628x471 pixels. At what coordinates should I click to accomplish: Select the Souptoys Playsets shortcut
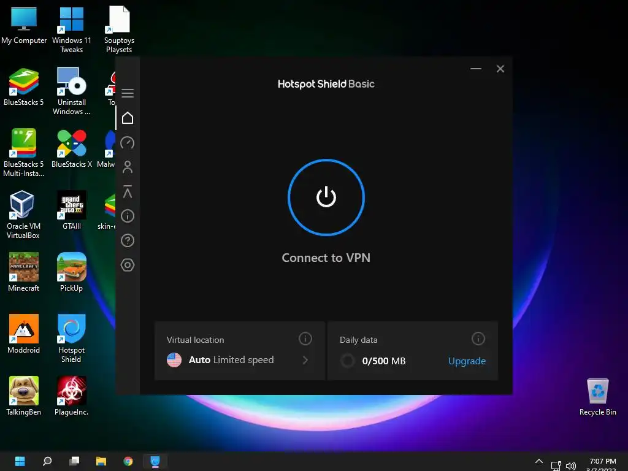click(119, 29)
